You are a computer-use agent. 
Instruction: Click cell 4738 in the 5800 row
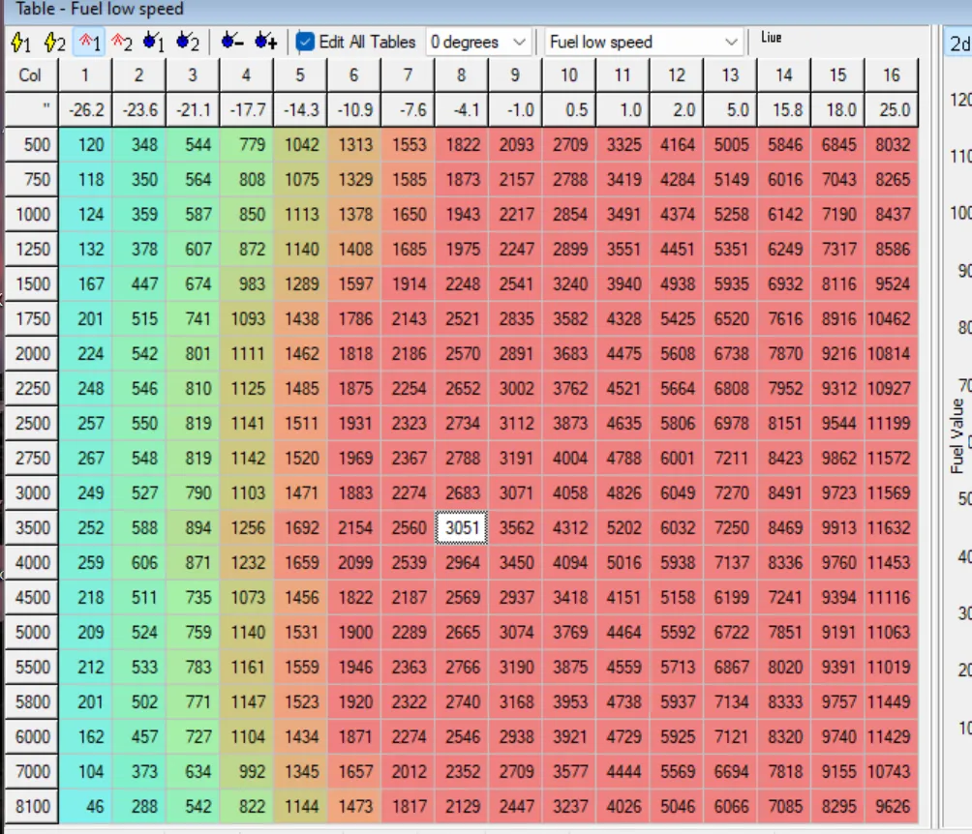point(623,701)
